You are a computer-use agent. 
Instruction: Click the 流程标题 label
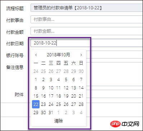pyautogui.click(x=15, y=9)
